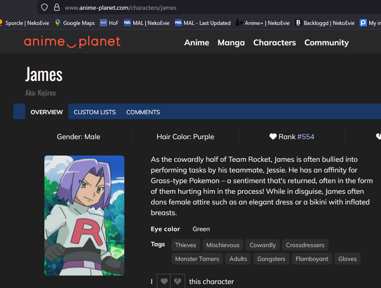Open the Sporcle | NekoEvie bookmark
Image resolution: width=381 pixels, height=288 pixels.
24,23
